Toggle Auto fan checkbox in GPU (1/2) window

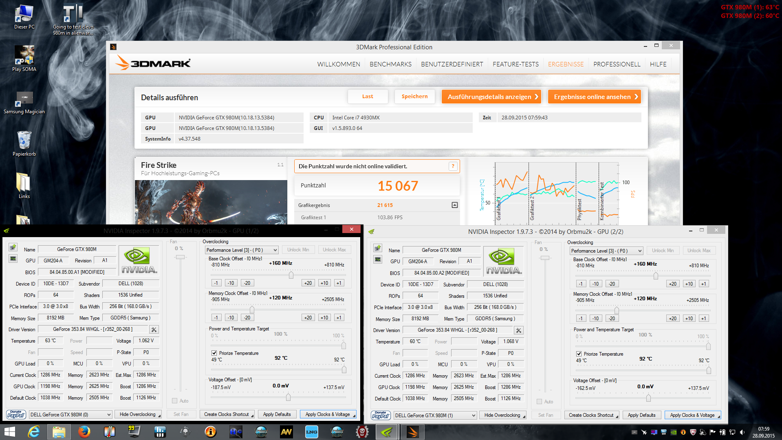point(174,400)
